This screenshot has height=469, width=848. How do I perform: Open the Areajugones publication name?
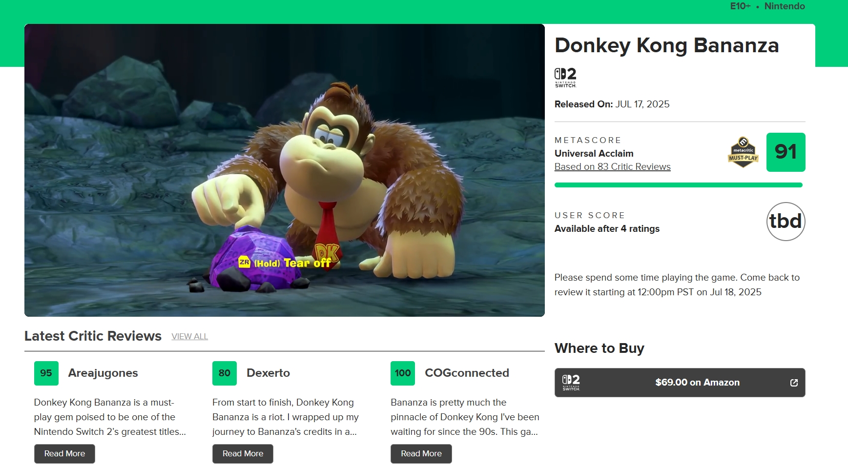(103, 373)
